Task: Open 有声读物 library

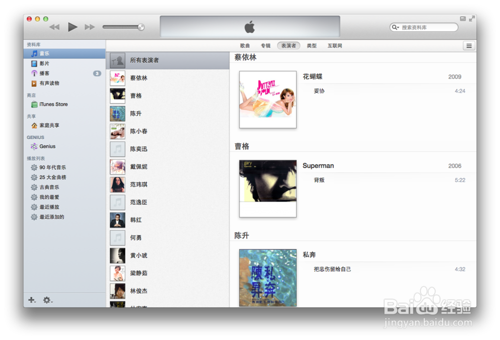Action: coord(64,83)
